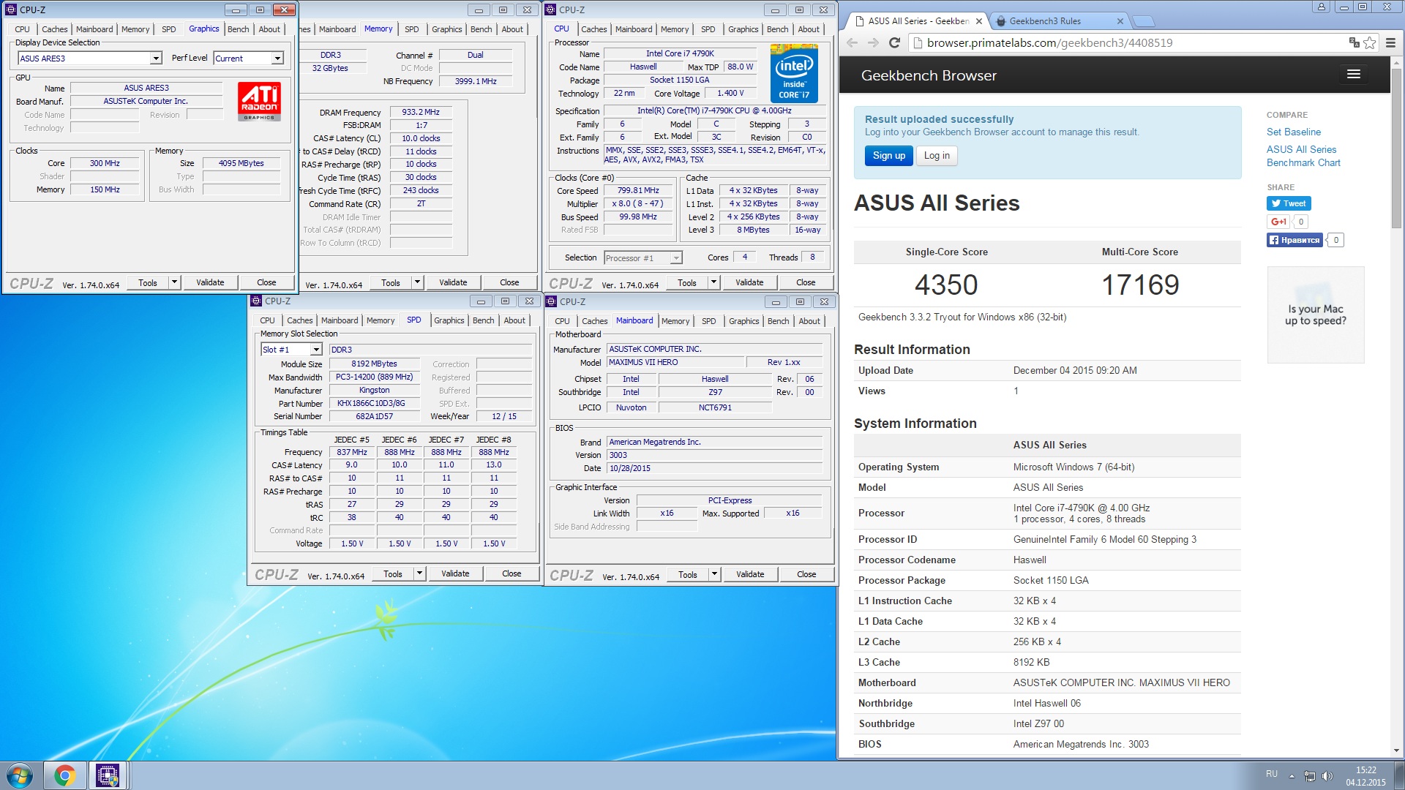Open SPD tab in Memory window
The height and width of the screenshot is (790, 1405).
point(412,29)
